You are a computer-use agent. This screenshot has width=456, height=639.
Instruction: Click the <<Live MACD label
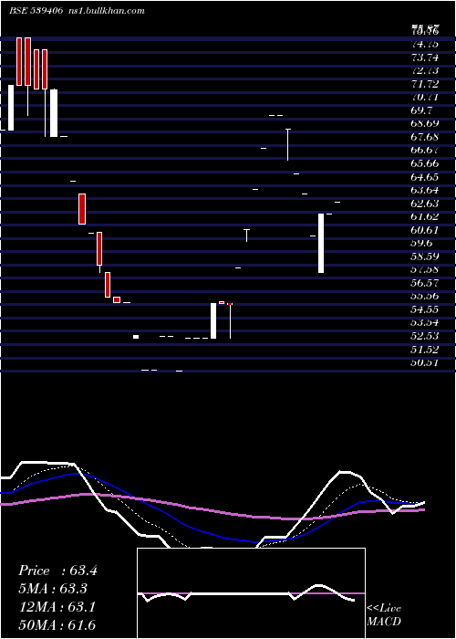[x=384, y=615]
